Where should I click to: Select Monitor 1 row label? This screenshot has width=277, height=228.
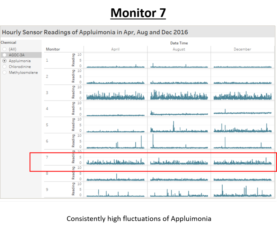pyautogui.click(x=47, y=60)
